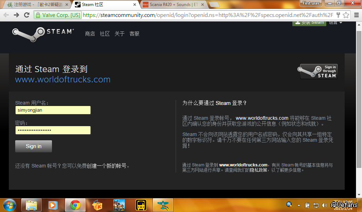Viewport: 362px width, 212px height.
Task: Open the airplane taskbar app
Action: tap(163, 205)
